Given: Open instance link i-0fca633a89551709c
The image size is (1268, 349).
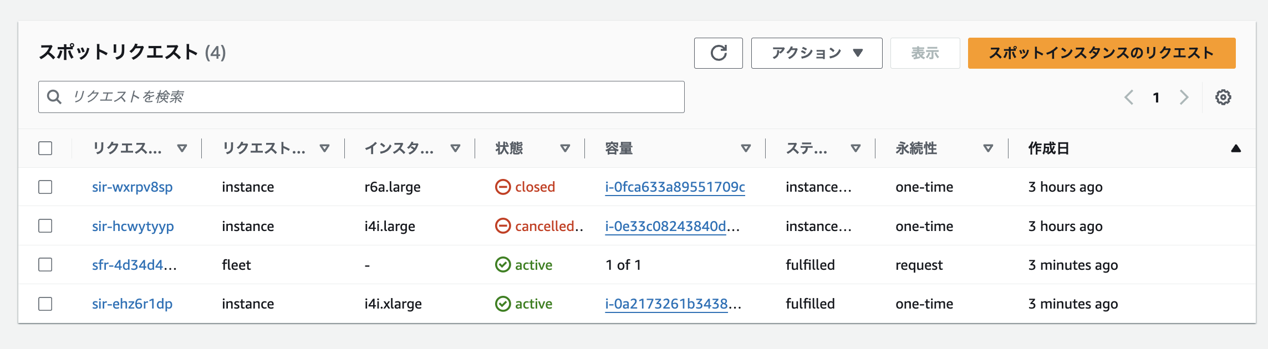Looking at the screenshot, I should click(x=675, y=187).
